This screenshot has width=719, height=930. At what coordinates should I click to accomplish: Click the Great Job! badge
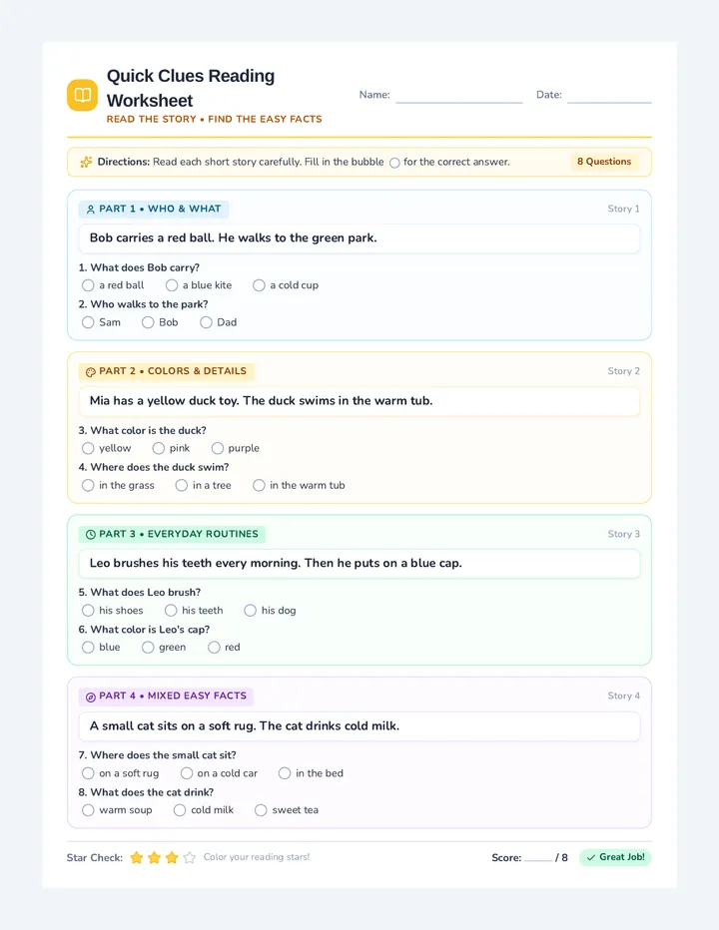(x=615, y=857)
